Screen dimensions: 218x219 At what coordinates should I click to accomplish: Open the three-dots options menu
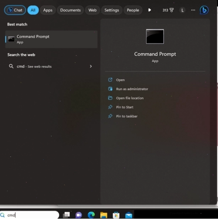coord(193,10)
